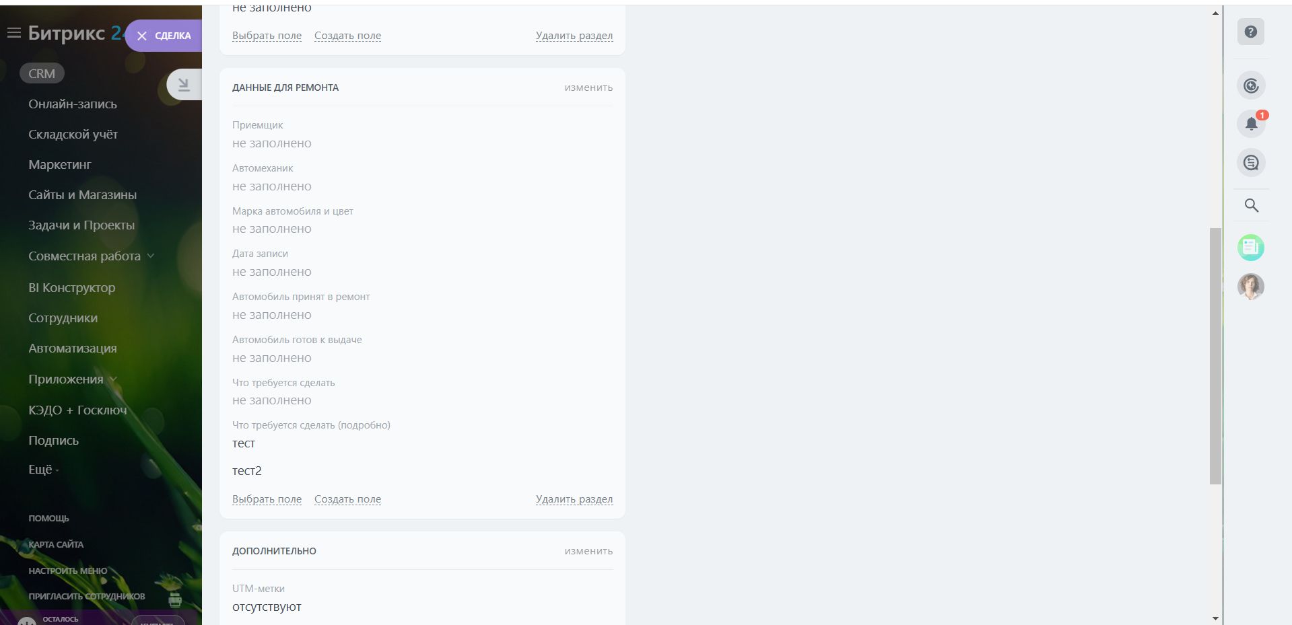Open the CoPilot swirl icon in right bar
Viewport: 1292px width, 625px height.
pyautogui.click(x=1251, y=85)
